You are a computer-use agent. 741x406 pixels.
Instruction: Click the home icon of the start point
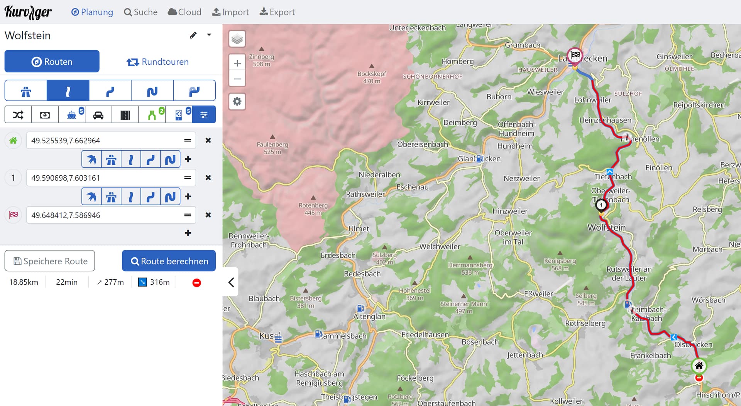coord(13,141)
